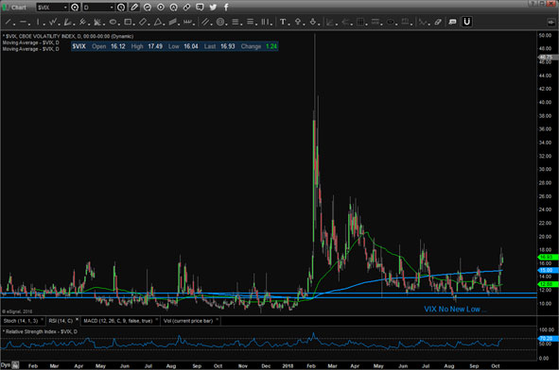559x370 pixels.
Task: Click the eraser tool icon
Action: [x=438, y=22]
